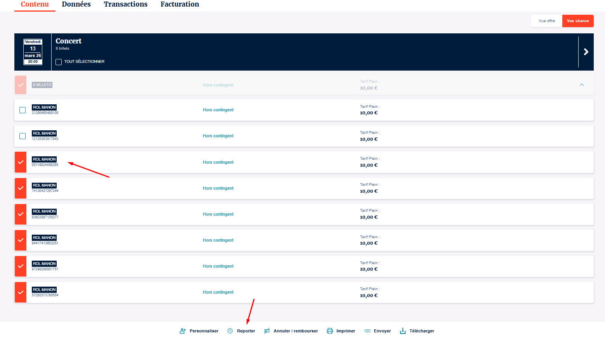Switch to Vue offre view

tap(546, 21)
